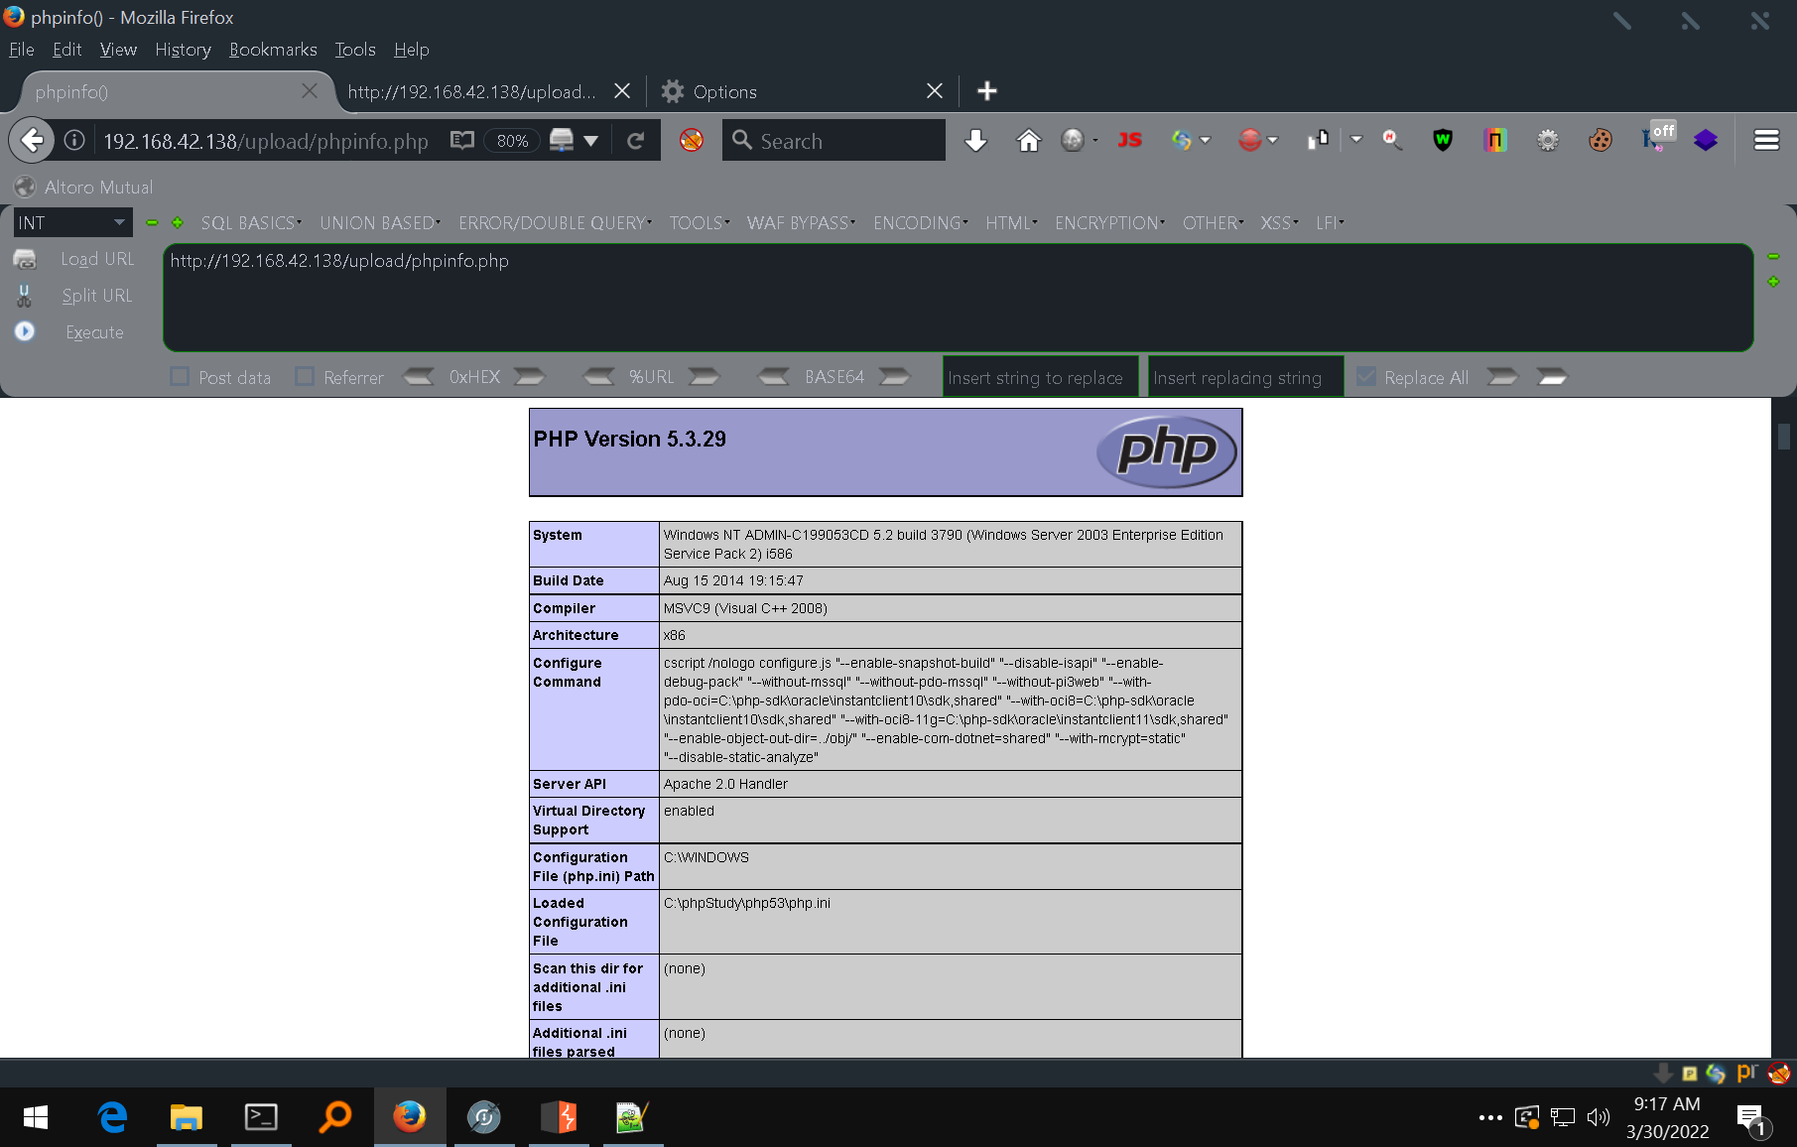Click the Split URL button label
The width and height of the screenshot is (1797, 1147).
(x=97, y=296)
